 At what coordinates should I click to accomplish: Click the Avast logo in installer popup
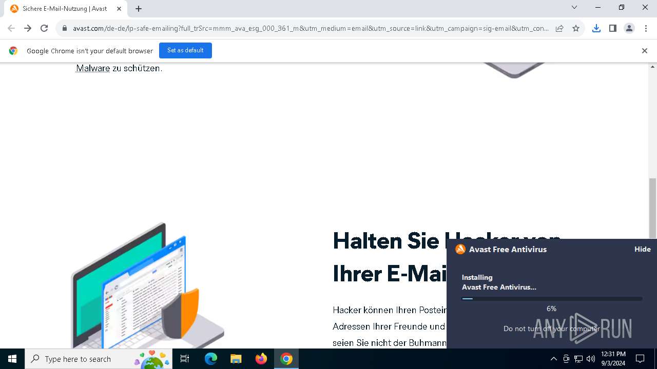tap(460, 249)
